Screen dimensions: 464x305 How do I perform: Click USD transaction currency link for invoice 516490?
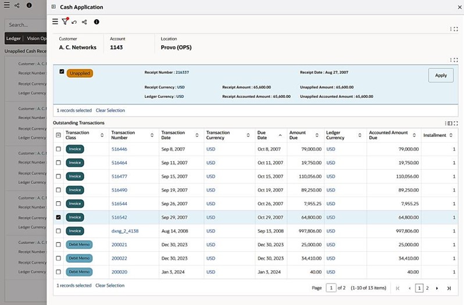tap(210, 190)
